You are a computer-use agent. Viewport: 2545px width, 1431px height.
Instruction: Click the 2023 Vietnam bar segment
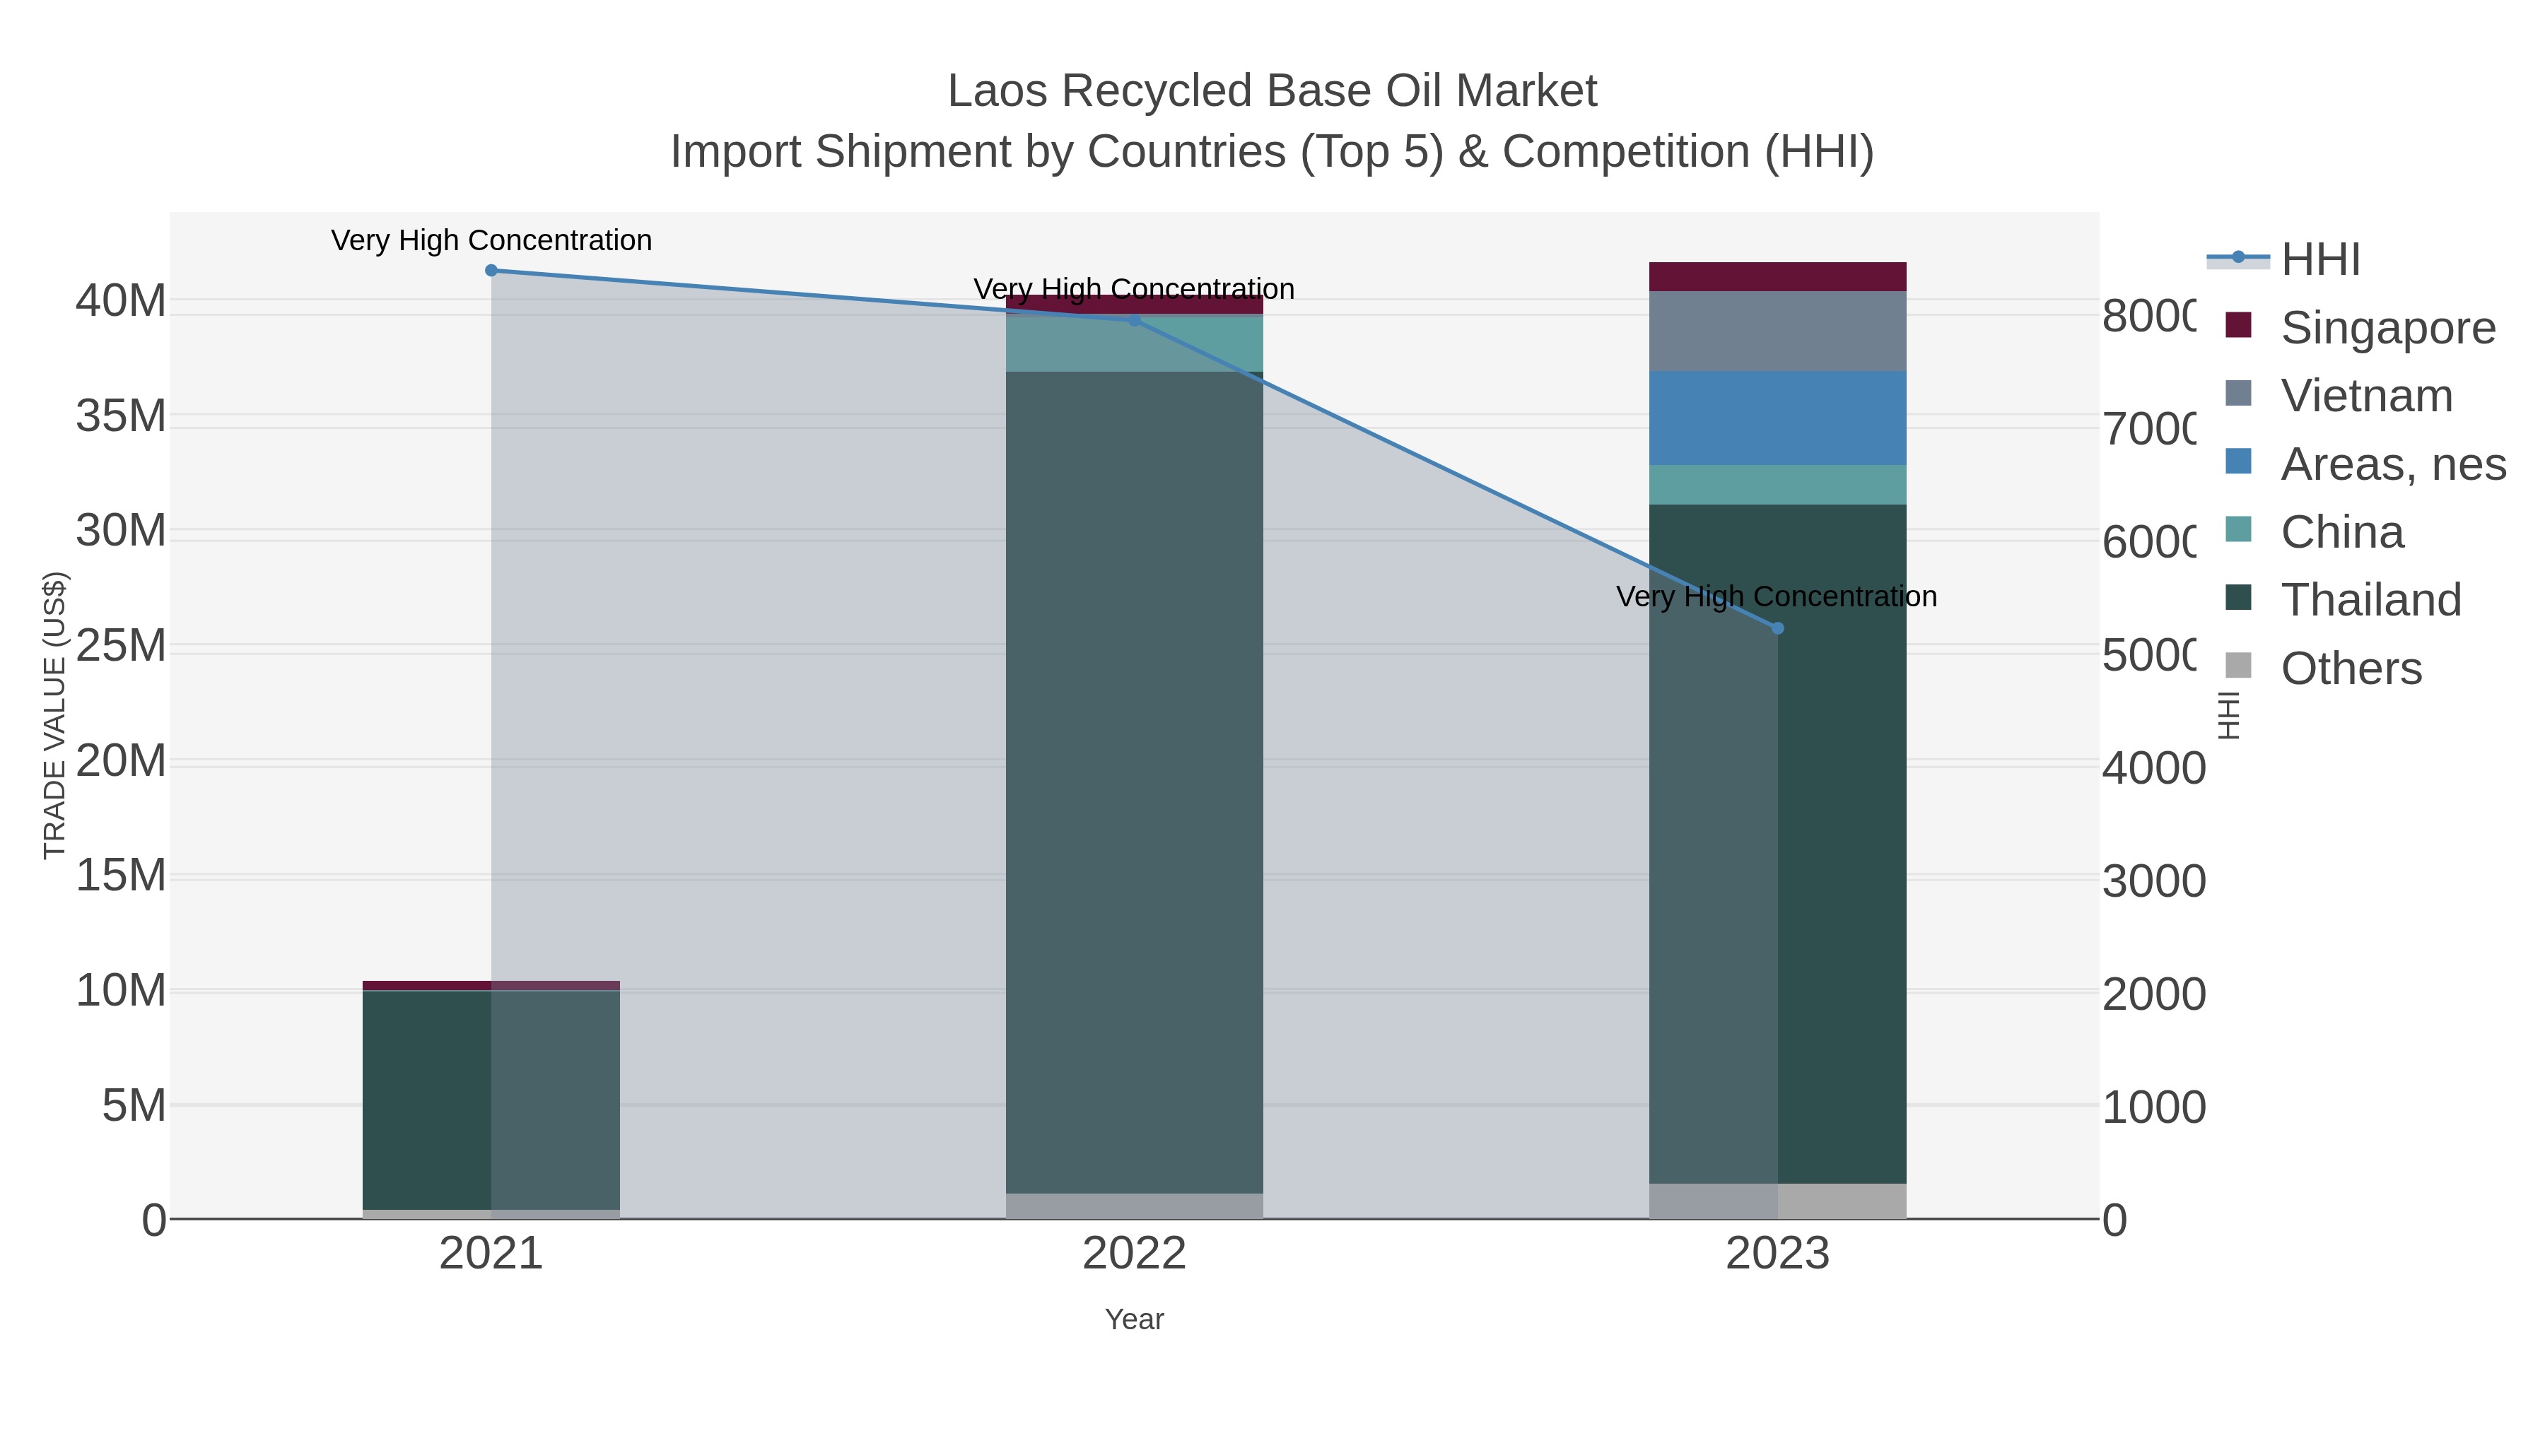click(1777, 331)
